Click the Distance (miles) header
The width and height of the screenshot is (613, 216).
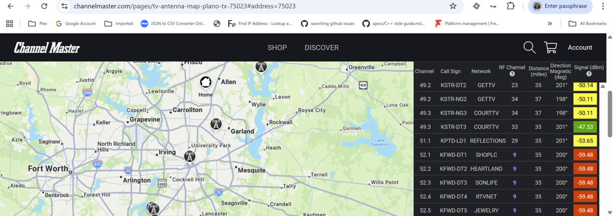538,71
